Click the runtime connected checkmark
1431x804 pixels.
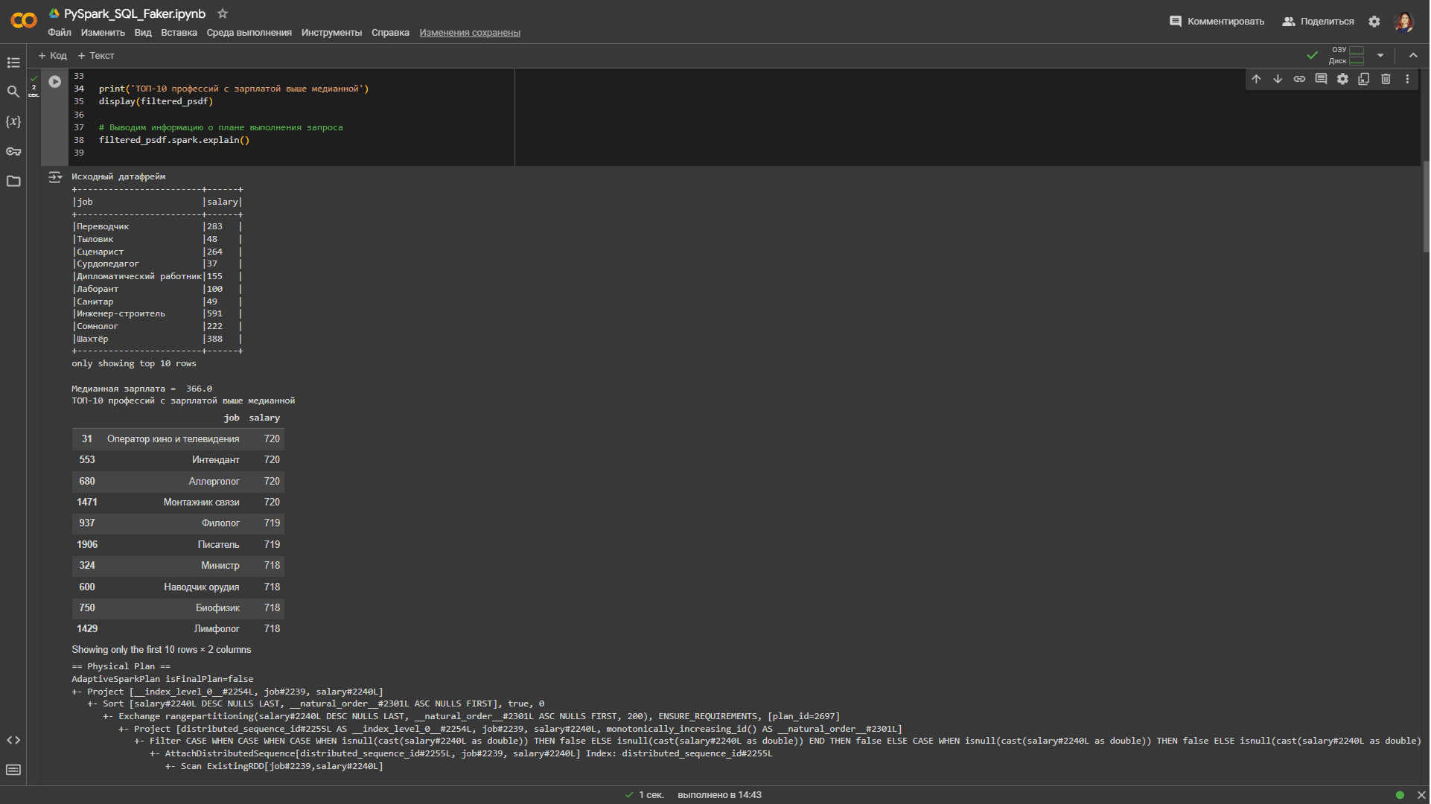point(1313,56)
